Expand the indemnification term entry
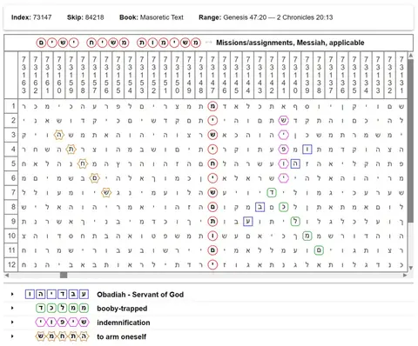Image resolution: width=418 pixels, height=346 pixels. pos(12,323)
